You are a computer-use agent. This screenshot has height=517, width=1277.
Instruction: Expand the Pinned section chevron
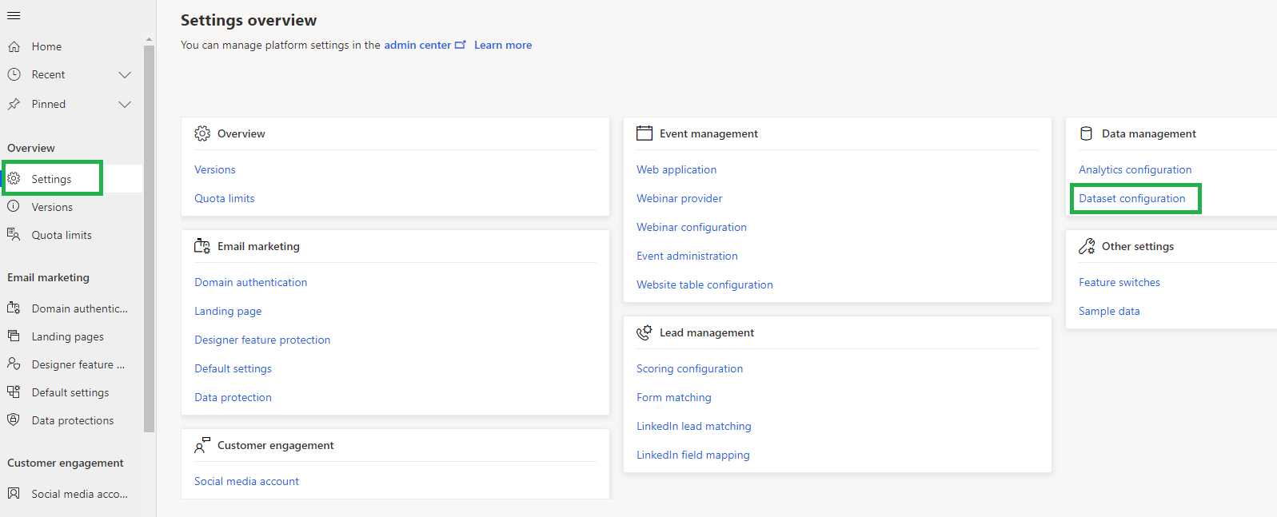[125, 105]
